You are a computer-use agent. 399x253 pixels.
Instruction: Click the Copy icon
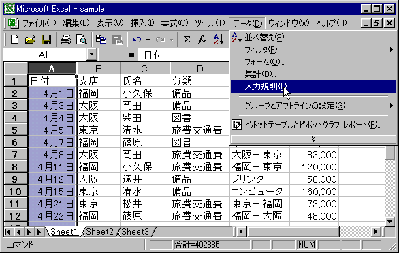101,40
